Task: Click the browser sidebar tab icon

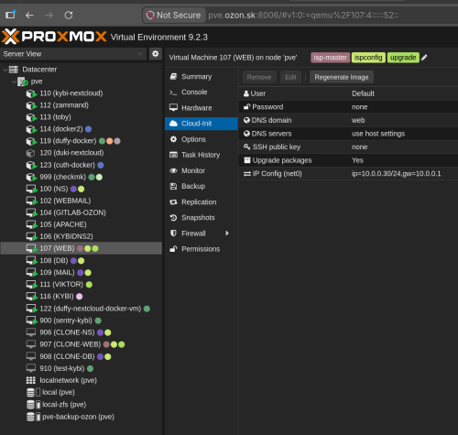Action: tap(10, 15)
